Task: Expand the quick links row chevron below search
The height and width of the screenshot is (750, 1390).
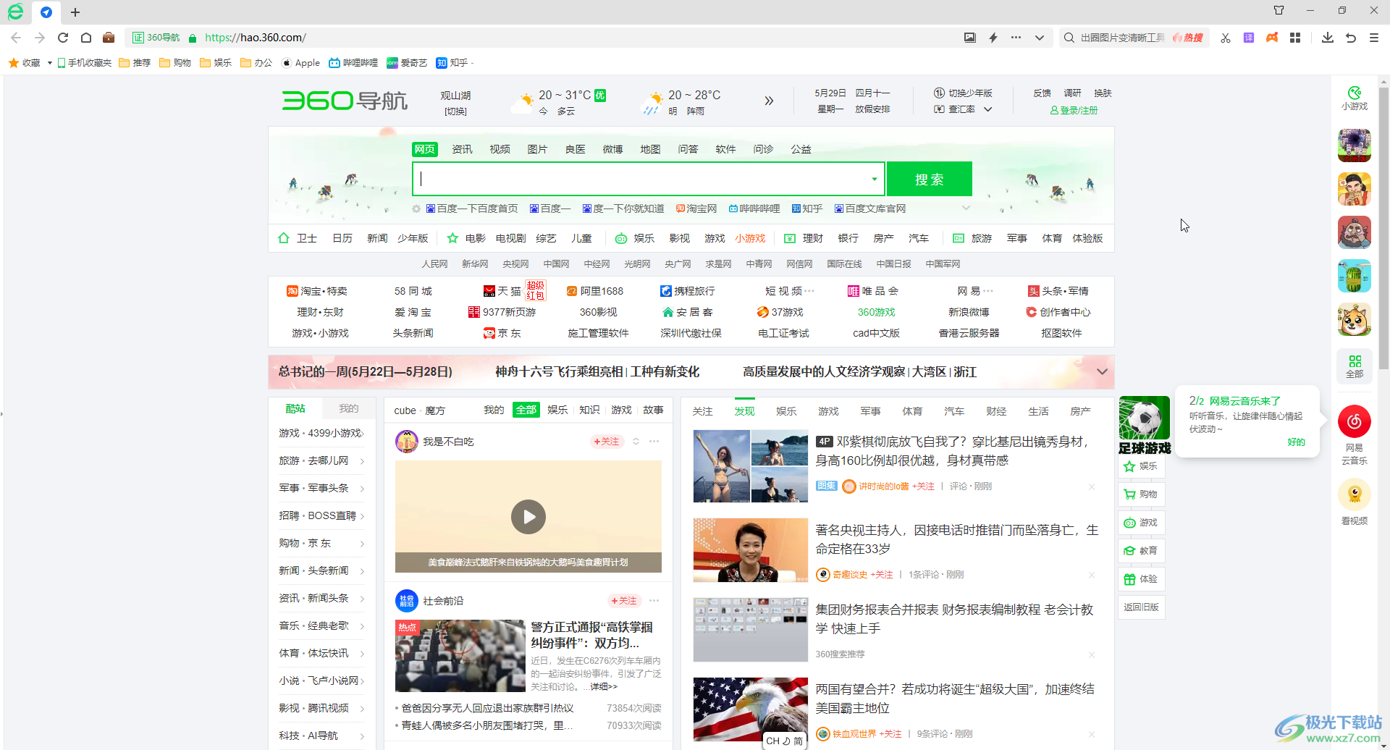Action: click(966, 208)
